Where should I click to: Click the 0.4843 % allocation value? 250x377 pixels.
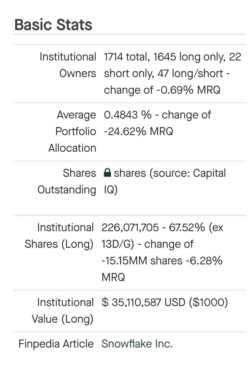click(x=128, y=115)
